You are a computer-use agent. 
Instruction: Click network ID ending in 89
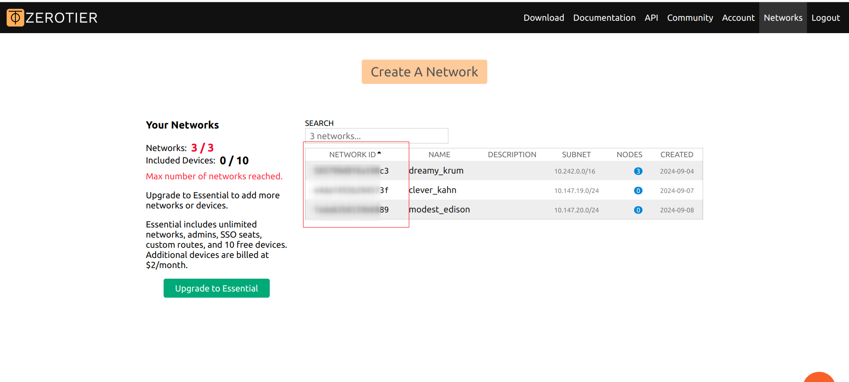(x=351, y=209)
